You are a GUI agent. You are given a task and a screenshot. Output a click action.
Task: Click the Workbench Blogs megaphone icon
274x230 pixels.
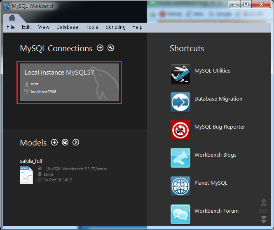pyautogui.click(x=180, y=158)
